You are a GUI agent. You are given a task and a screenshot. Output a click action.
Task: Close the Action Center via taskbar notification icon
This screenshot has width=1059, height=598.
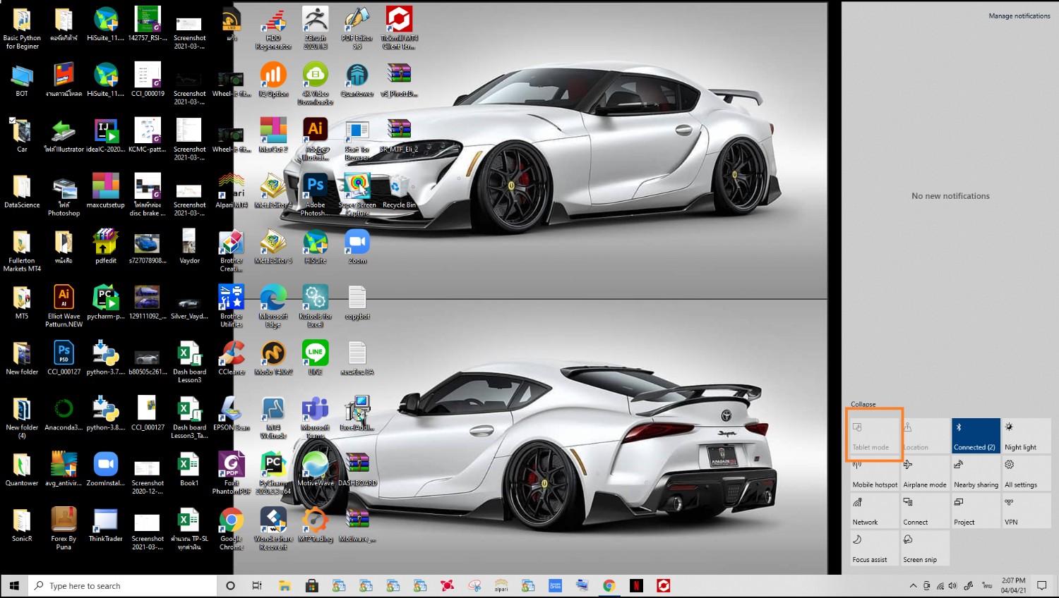pos(1041,585)
